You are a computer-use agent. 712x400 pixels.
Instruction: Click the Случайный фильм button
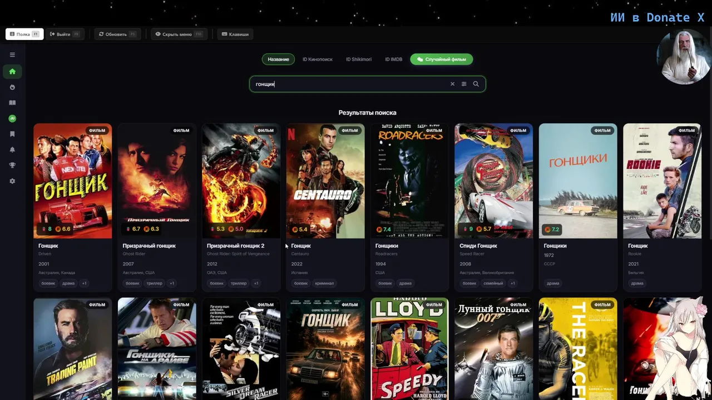(442, 59)
